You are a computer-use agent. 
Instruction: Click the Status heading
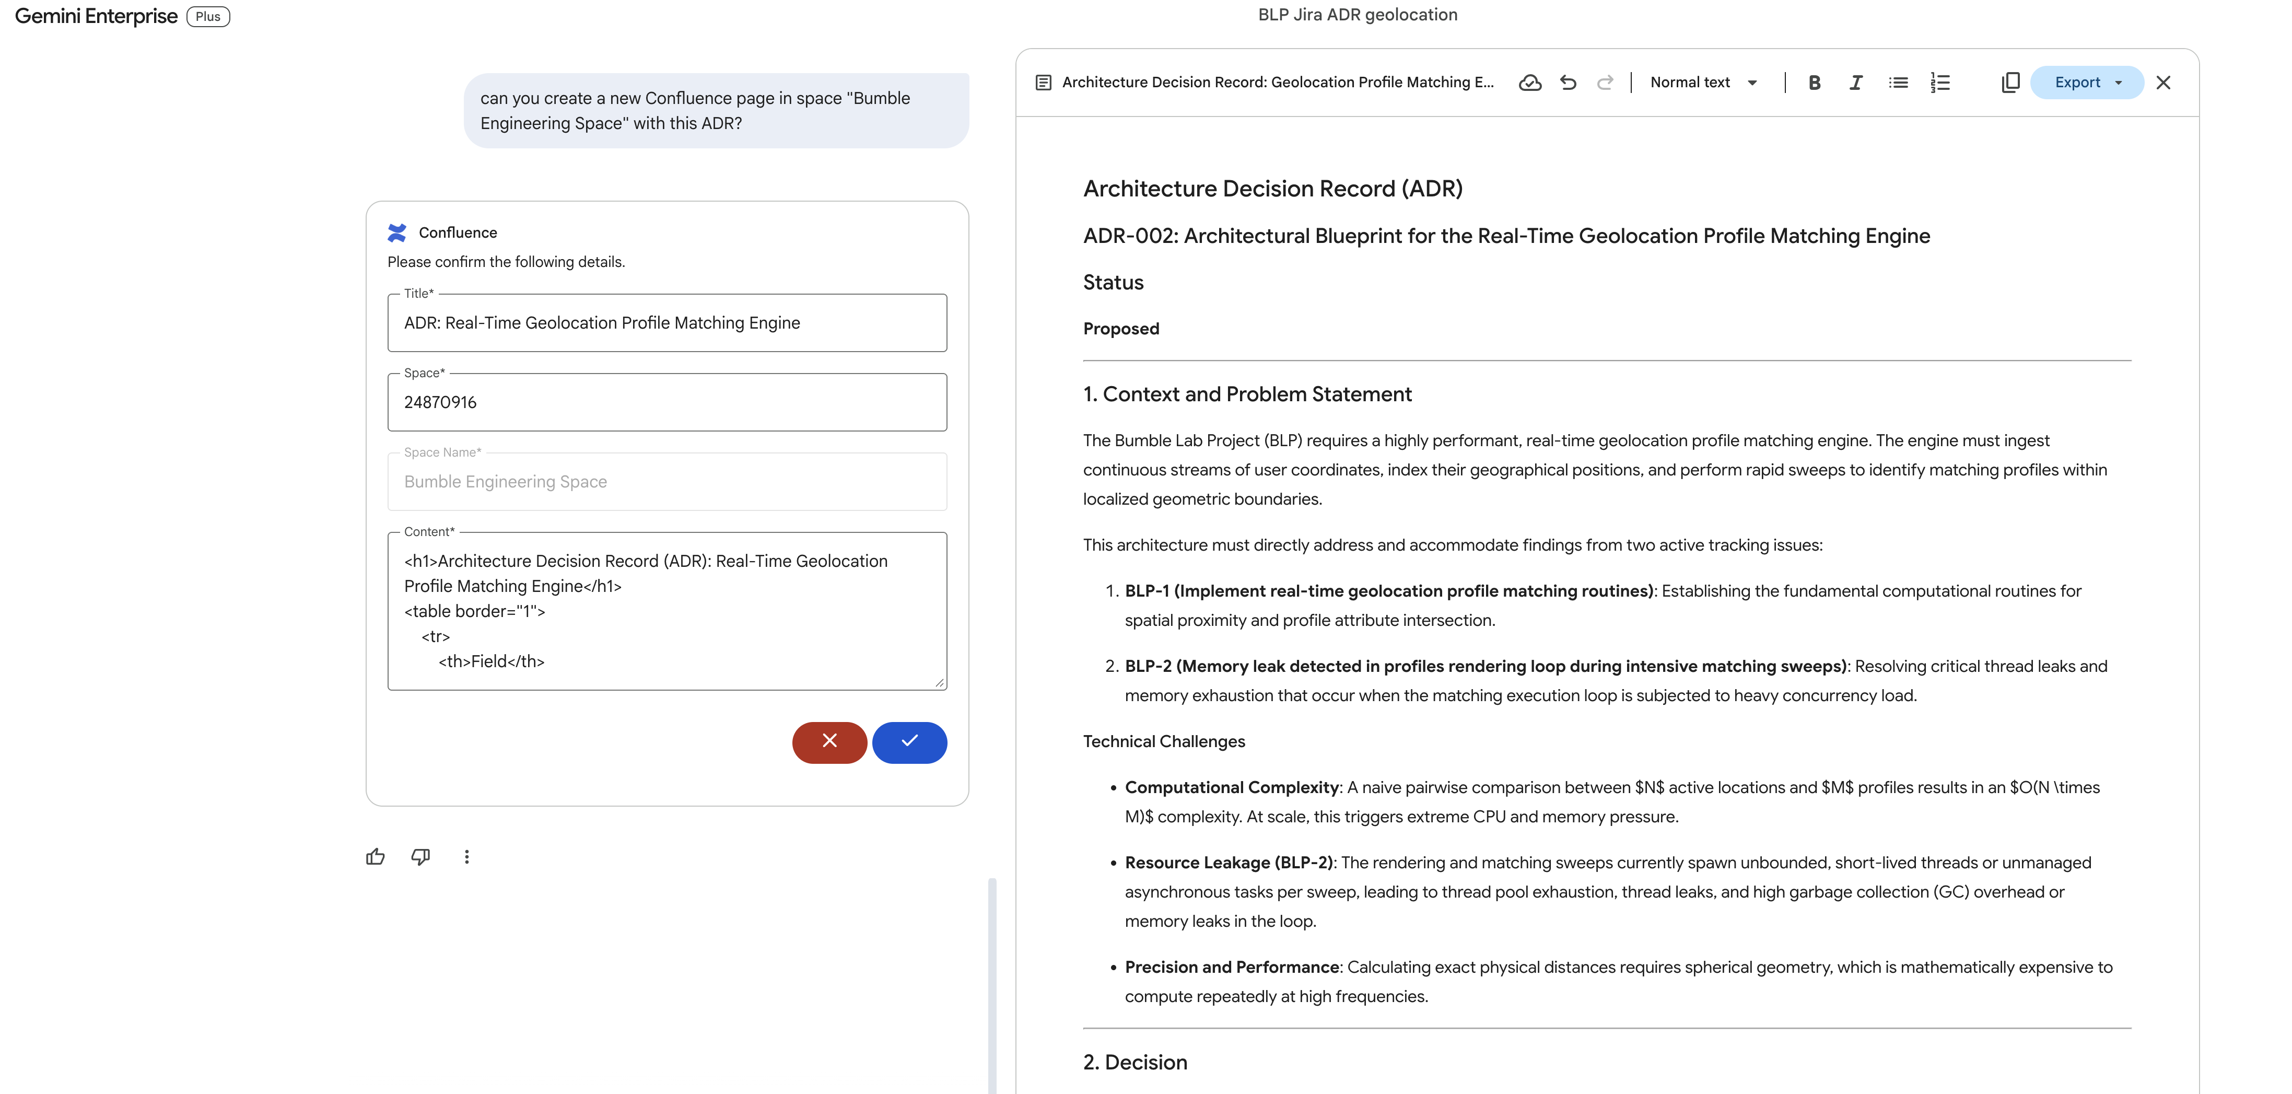(1113, 282)
